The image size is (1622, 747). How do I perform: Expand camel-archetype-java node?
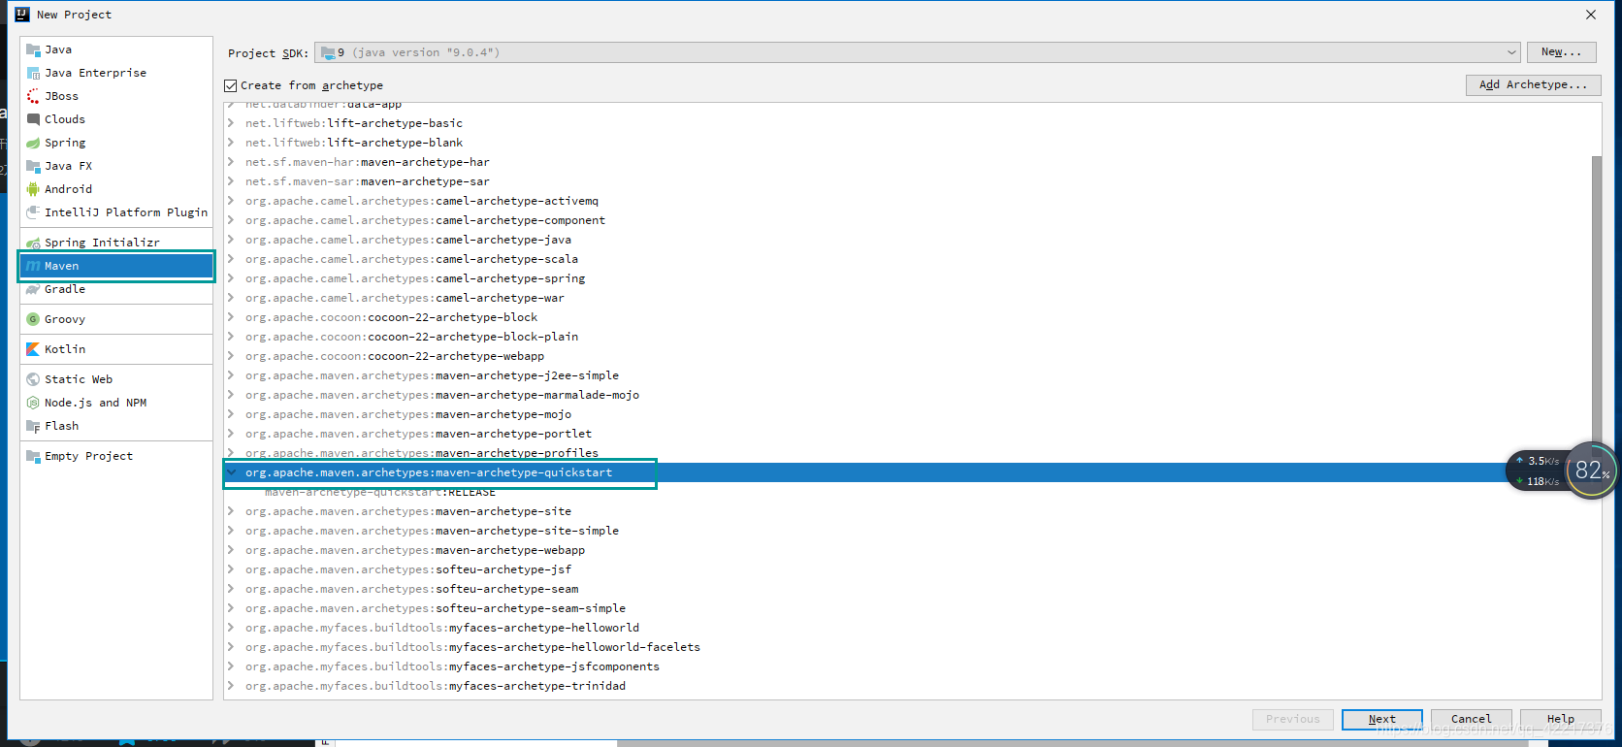(x=231, y=240)
